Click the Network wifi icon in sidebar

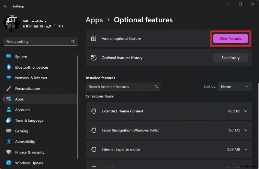tap(9, 78)
